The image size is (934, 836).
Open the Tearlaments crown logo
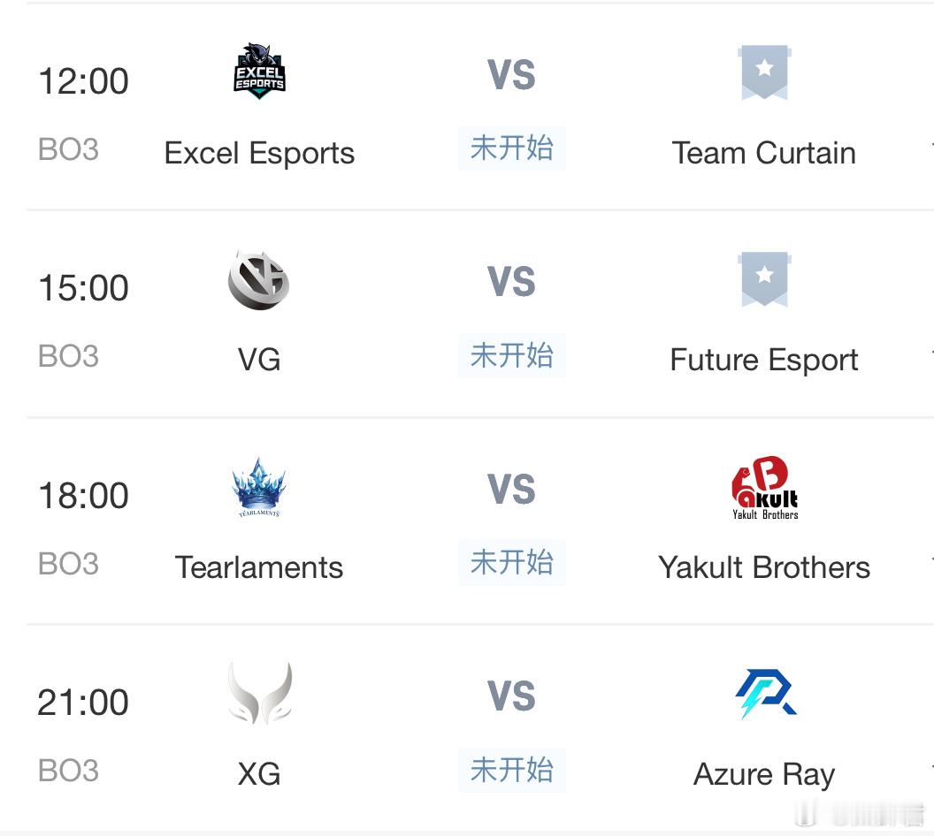[x=259, y=487]
